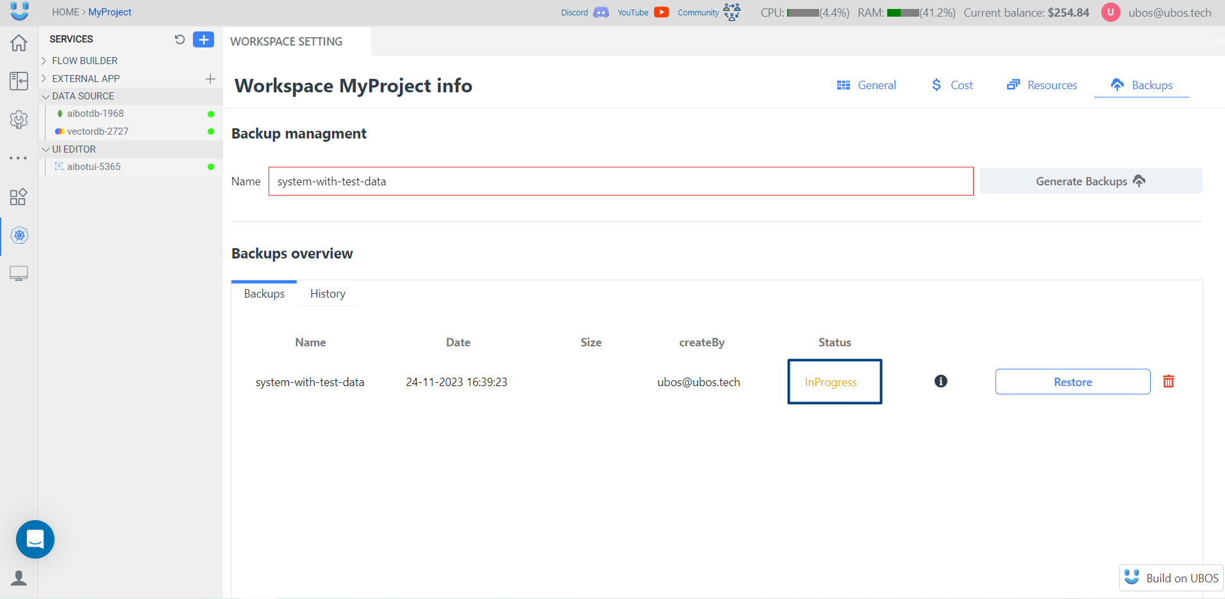Open the History tab in backups overview
Screen dimensions: 1225x599
click(x=328, y=294)
